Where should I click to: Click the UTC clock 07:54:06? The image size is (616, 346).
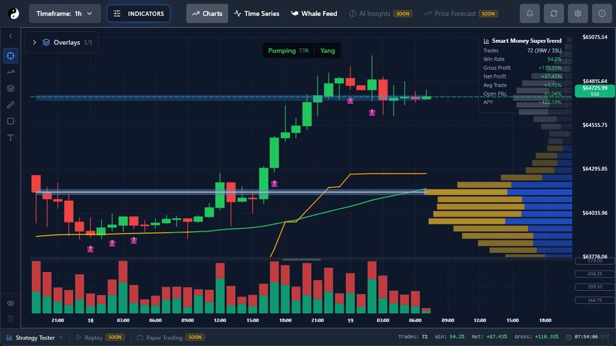[588, 337]
